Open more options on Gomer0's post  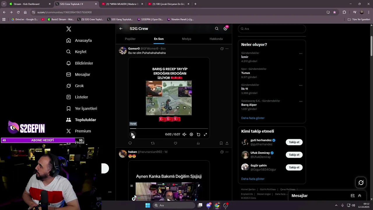[227, 49]
